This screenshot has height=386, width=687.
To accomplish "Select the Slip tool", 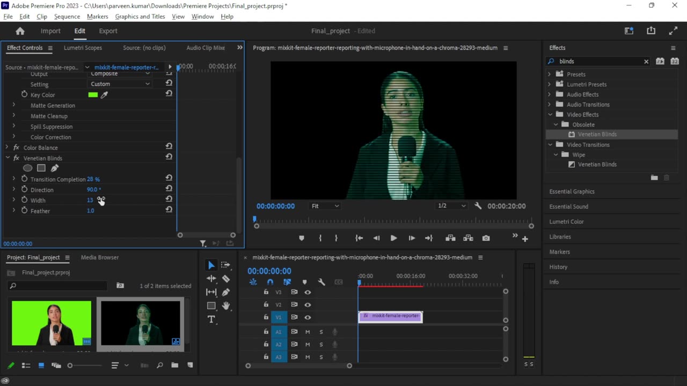I will coord(211,292).
